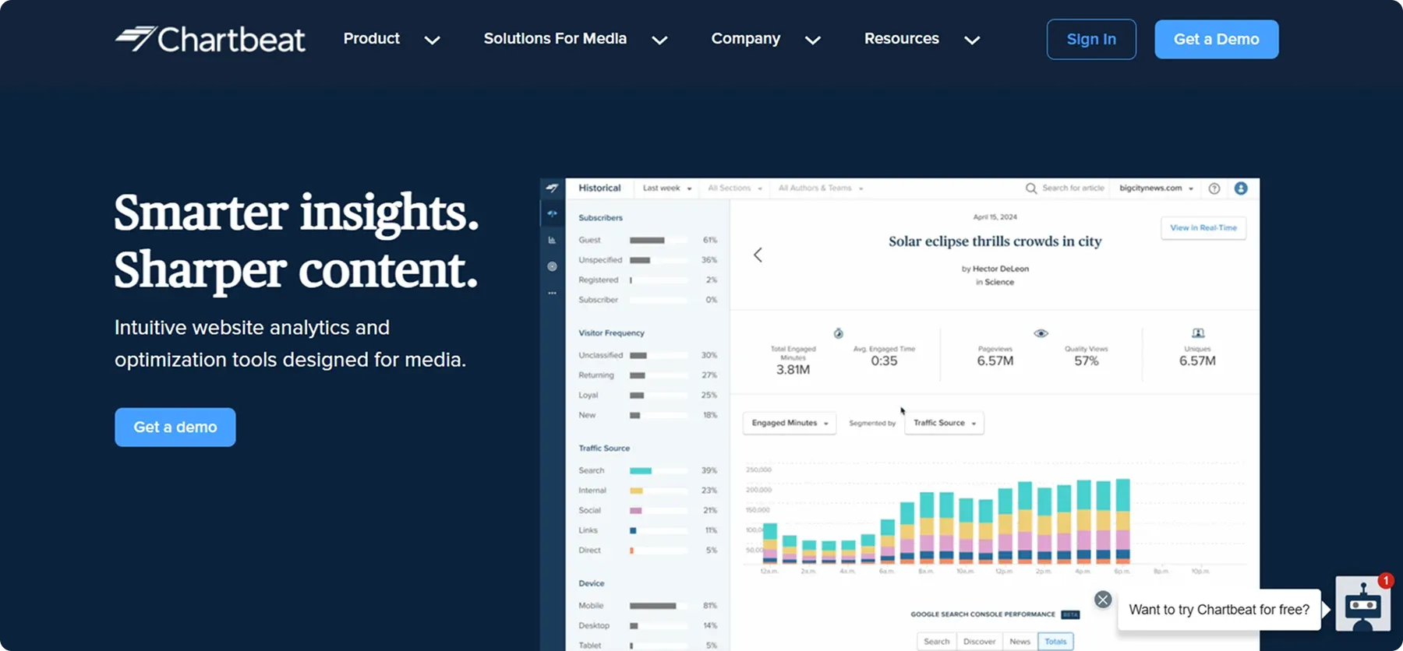This screenshot has height=651, width=1403.
Task: Click the Social traffic source label
Action: click(x=590, y=511)
